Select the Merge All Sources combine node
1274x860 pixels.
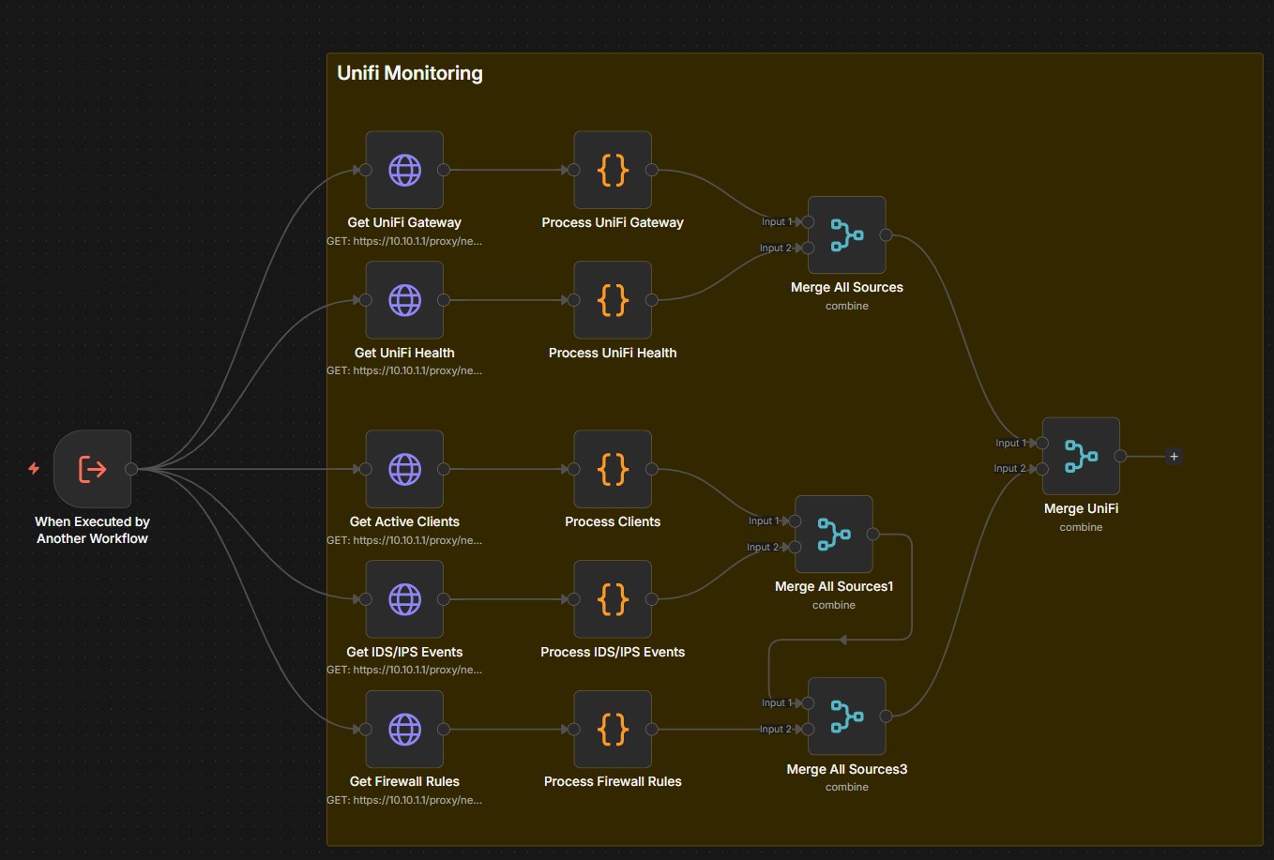tap(846, 234)
